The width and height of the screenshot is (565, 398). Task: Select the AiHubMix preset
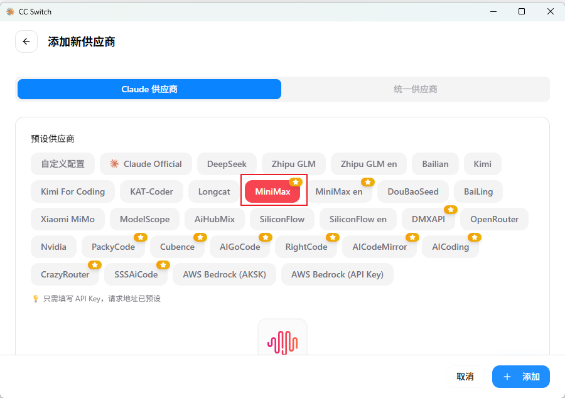coord(215,219)
